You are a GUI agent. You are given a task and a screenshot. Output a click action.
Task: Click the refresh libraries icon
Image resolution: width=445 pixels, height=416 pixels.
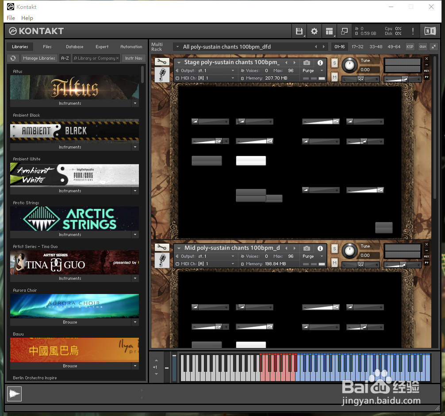[13, 58]
